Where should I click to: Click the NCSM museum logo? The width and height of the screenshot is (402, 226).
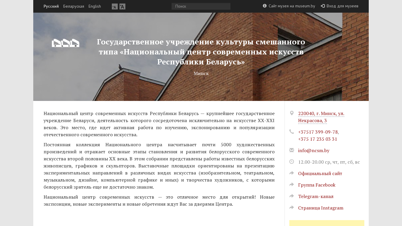pyautogui.click(x=66, y=43)
